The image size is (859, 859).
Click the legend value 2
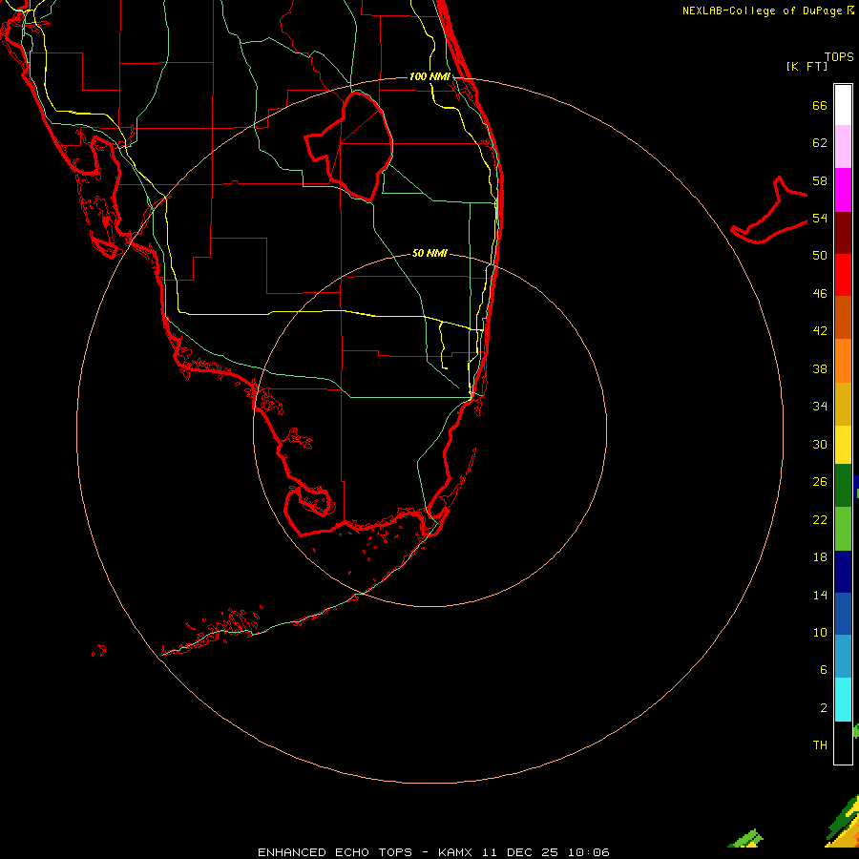pyautogui.click(x=823, y=708)
